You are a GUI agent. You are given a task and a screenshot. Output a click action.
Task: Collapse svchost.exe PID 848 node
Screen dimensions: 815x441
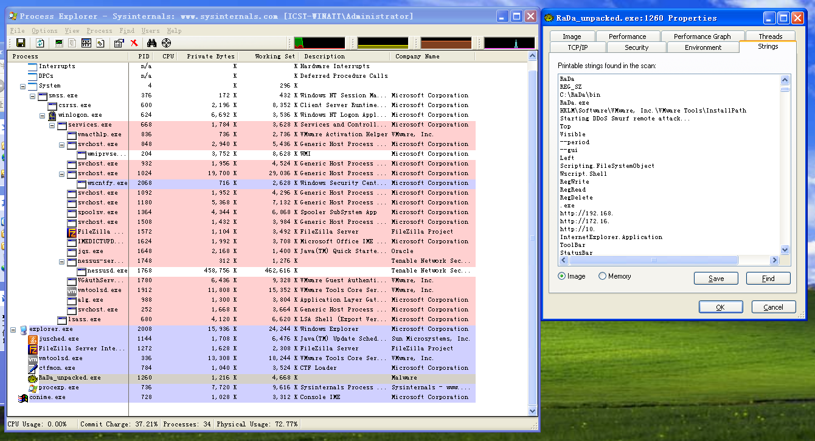(x=62, y=144)
